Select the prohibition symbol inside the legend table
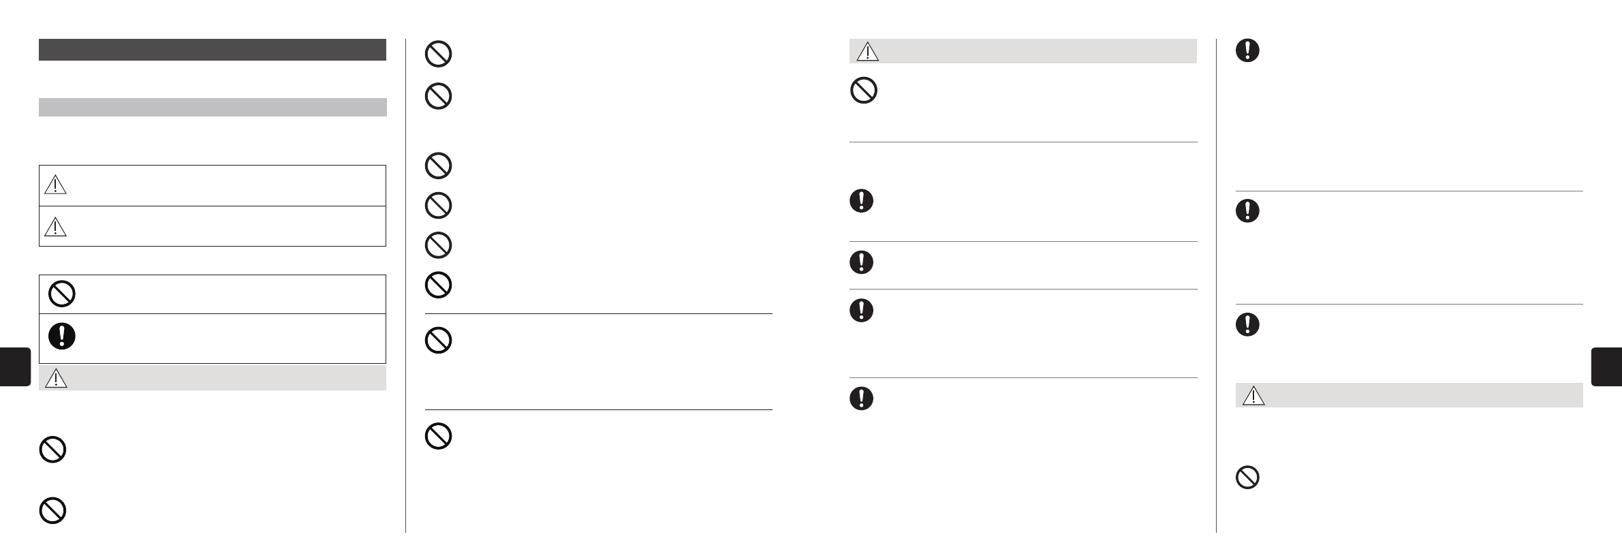The width and height of the screenshot is (1622, 560). (62, 294)
